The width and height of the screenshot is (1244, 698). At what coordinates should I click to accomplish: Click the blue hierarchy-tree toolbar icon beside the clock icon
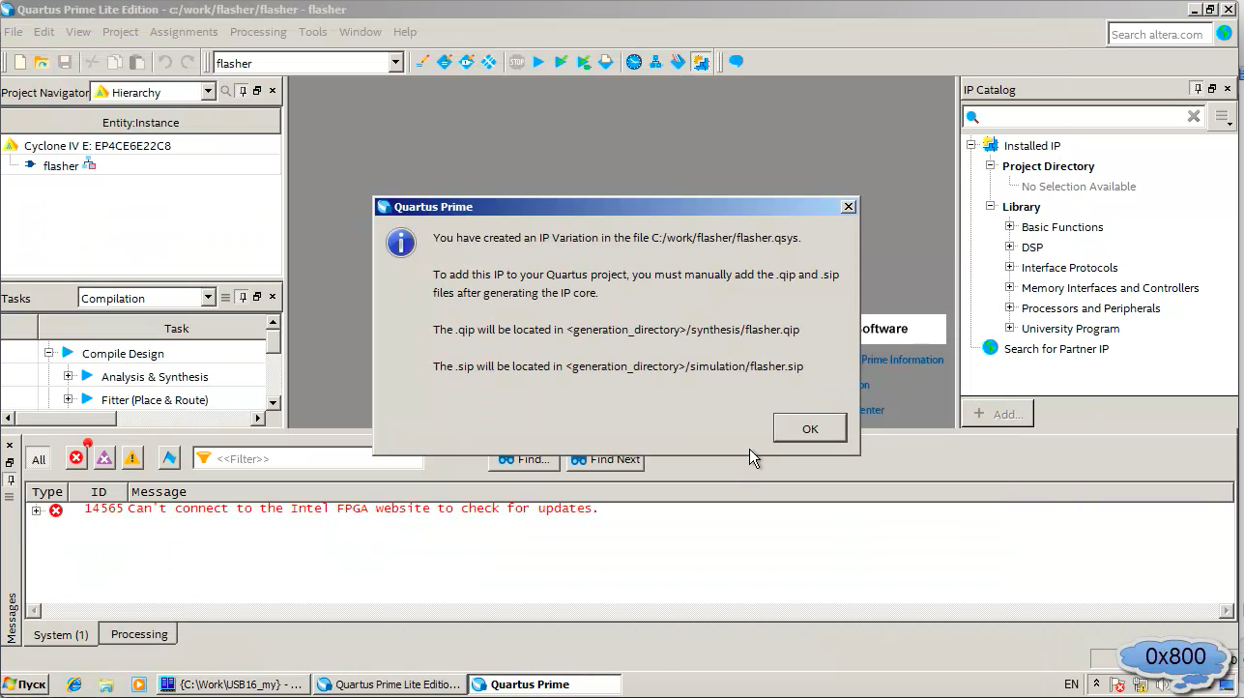(656, 62)
